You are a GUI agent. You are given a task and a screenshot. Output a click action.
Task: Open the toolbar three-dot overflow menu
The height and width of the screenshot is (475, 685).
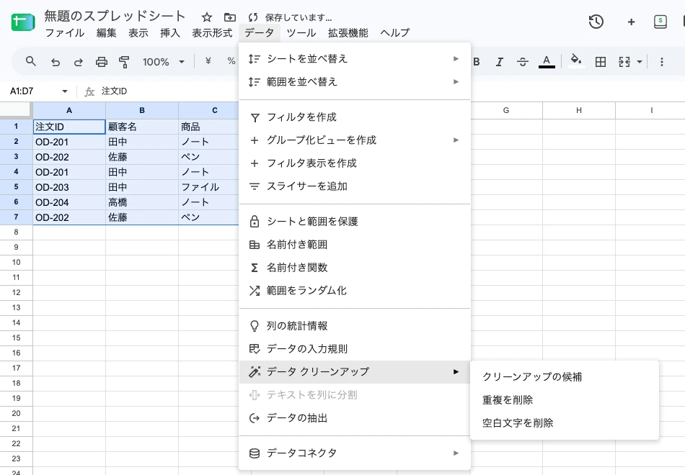pyautogui.click(x=662, y=62)
